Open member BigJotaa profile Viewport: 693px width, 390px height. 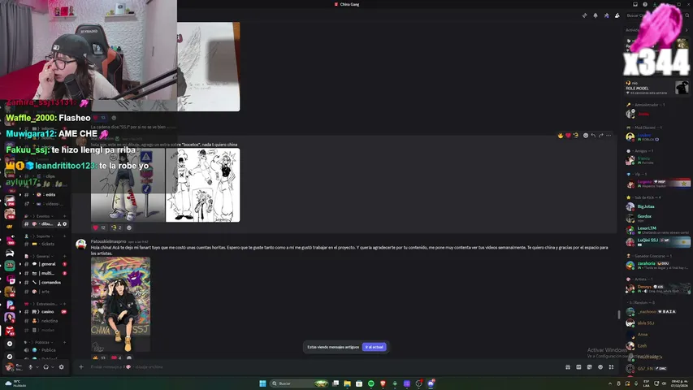tap(657, 206)
